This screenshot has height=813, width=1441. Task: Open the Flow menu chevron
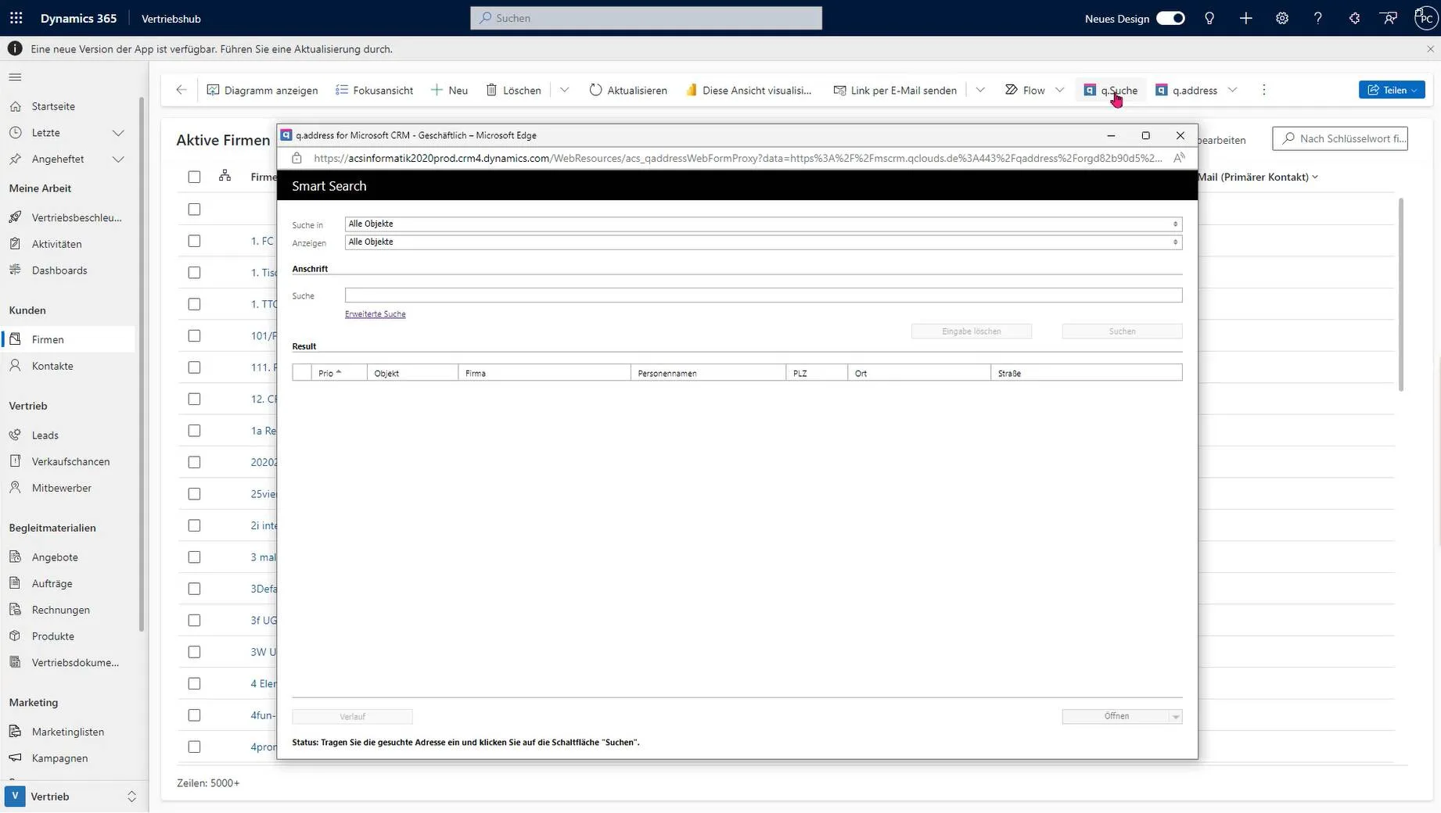click(1060, 90)
